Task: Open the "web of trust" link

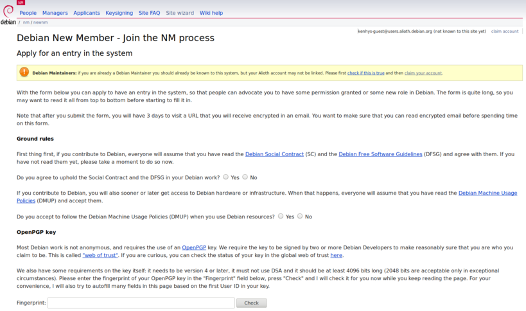Action: point(100,255)
